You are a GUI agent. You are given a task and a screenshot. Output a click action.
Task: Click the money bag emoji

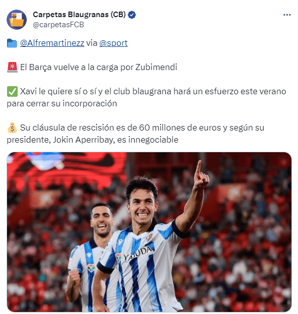pyautogui.click(x=12, y=128)
